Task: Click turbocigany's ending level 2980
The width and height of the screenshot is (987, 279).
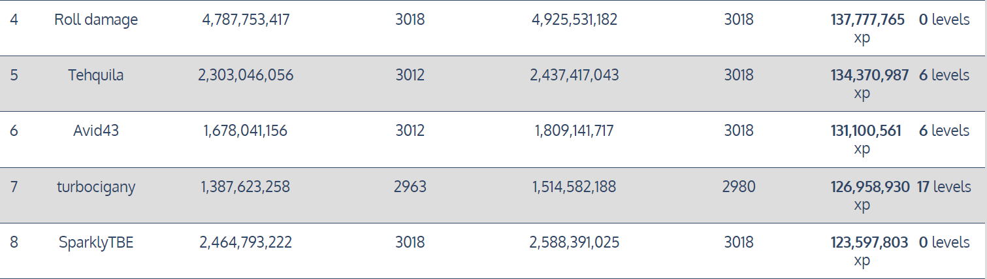Action: point(739,187)
